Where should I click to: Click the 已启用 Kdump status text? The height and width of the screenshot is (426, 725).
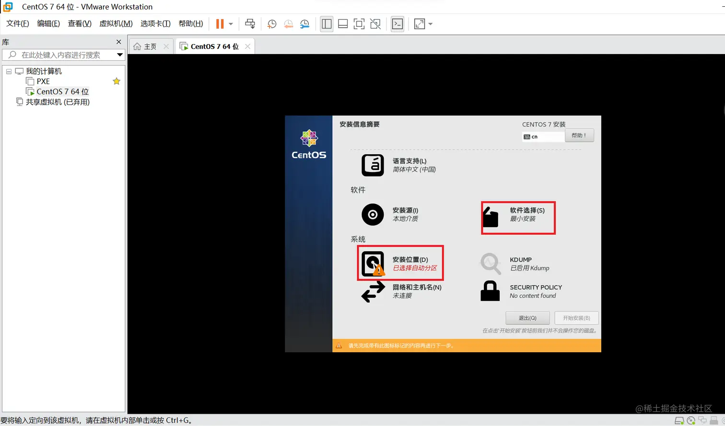coord(529,268)
